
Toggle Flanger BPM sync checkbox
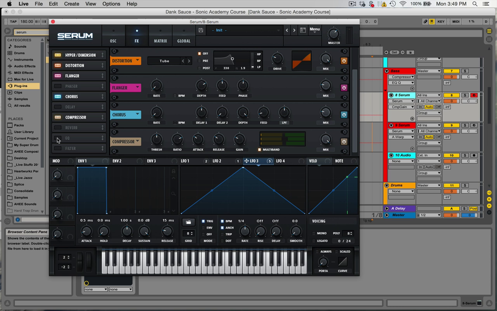point(175,96)
